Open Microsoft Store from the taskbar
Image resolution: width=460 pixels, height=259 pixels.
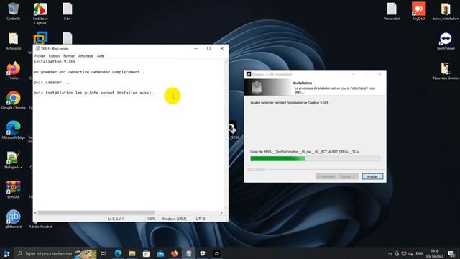(x=146, y=253)
